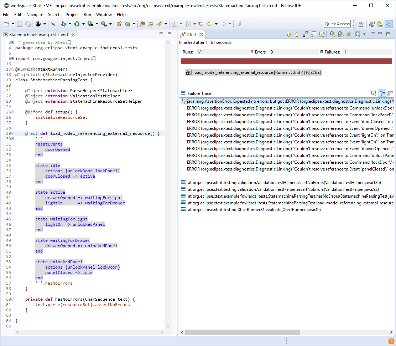Click the Debug bug icon
Image resolution: width=396 pixels, height=346 pixels.
click(x=64, y=24)
